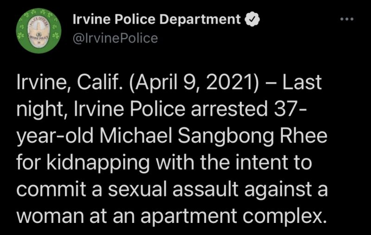Open the Irvine Police Department display name

click(x=157, y=19)
